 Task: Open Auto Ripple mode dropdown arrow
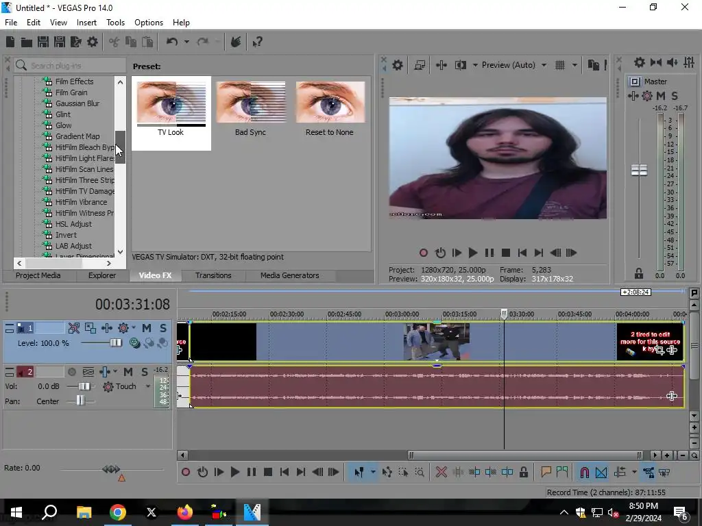634,472
